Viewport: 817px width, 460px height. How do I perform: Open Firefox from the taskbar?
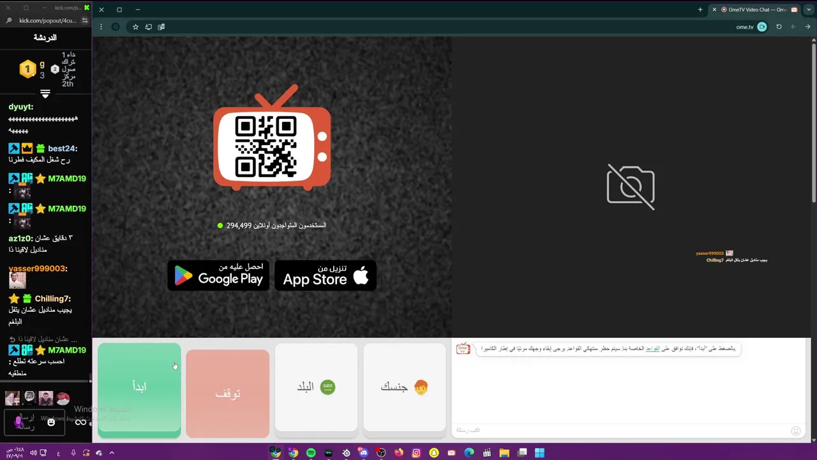(x=399, y=453)
